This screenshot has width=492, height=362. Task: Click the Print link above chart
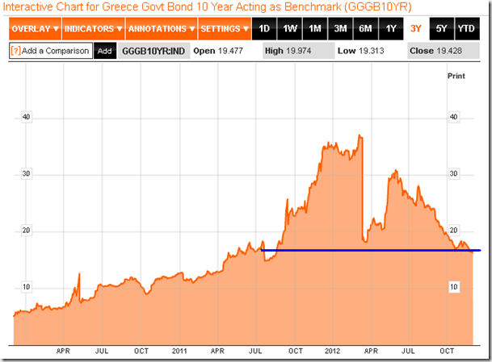tap(456, 75)
